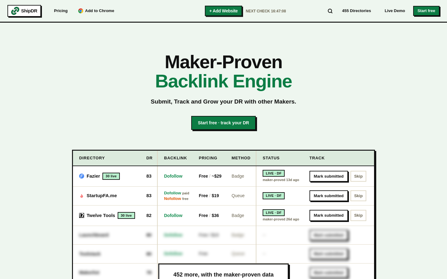This screenshot has height=279, width=447.
Task: Click the LIVE · DF badge in Twelve Tools row
Action: [273, 213]
